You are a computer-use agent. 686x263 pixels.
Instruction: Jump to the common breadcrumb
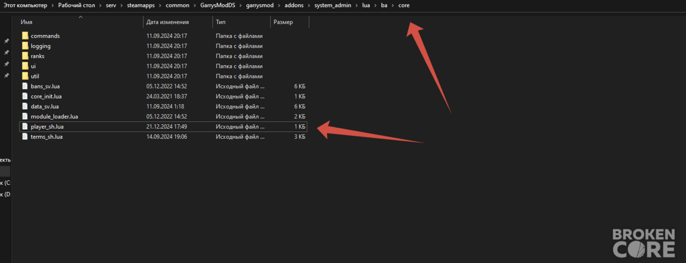[177, 5]
